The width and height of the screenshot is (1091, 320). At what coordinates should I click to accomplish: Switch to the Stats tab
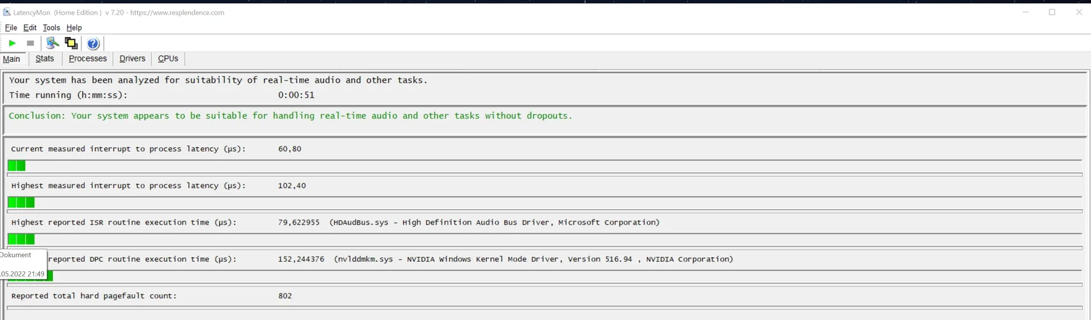pos(45,59)
